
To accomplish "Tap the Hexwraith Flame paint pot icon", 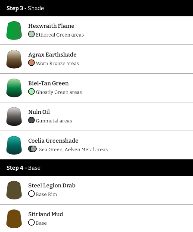I will tap(14, 31).
